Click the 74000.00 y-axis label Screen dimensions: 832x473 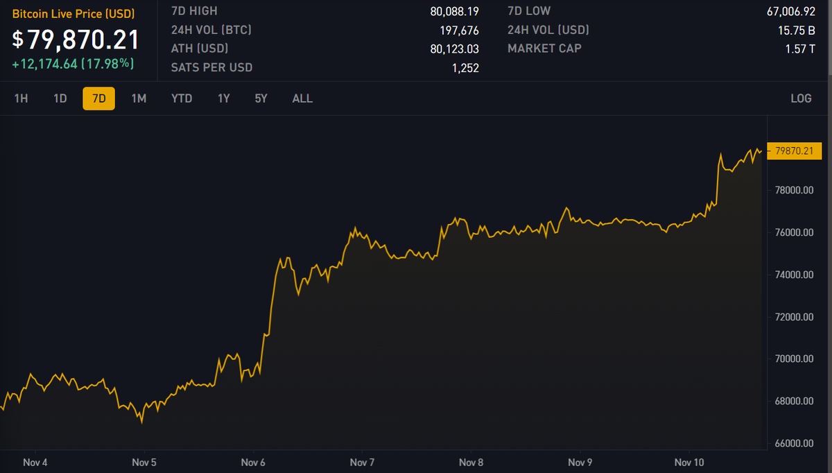795,274
